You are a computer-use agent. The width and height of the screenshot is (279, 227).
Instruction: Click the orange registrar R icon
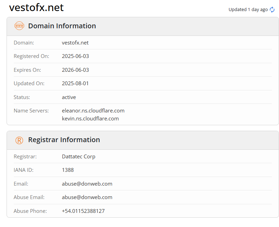tap(19, 140)
